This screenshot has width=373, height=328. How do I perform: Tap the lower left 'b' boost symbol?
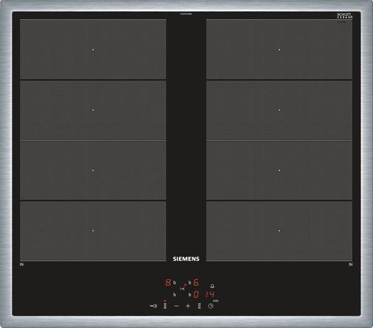[175, 294]
